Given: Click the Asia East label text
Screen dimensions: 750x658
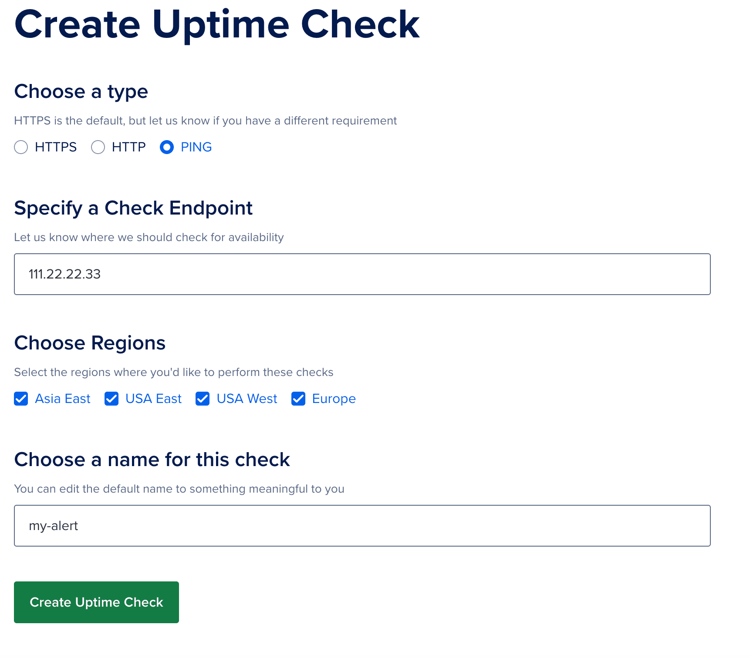Looking at the screenshot, I should click(x=63, y=399).
